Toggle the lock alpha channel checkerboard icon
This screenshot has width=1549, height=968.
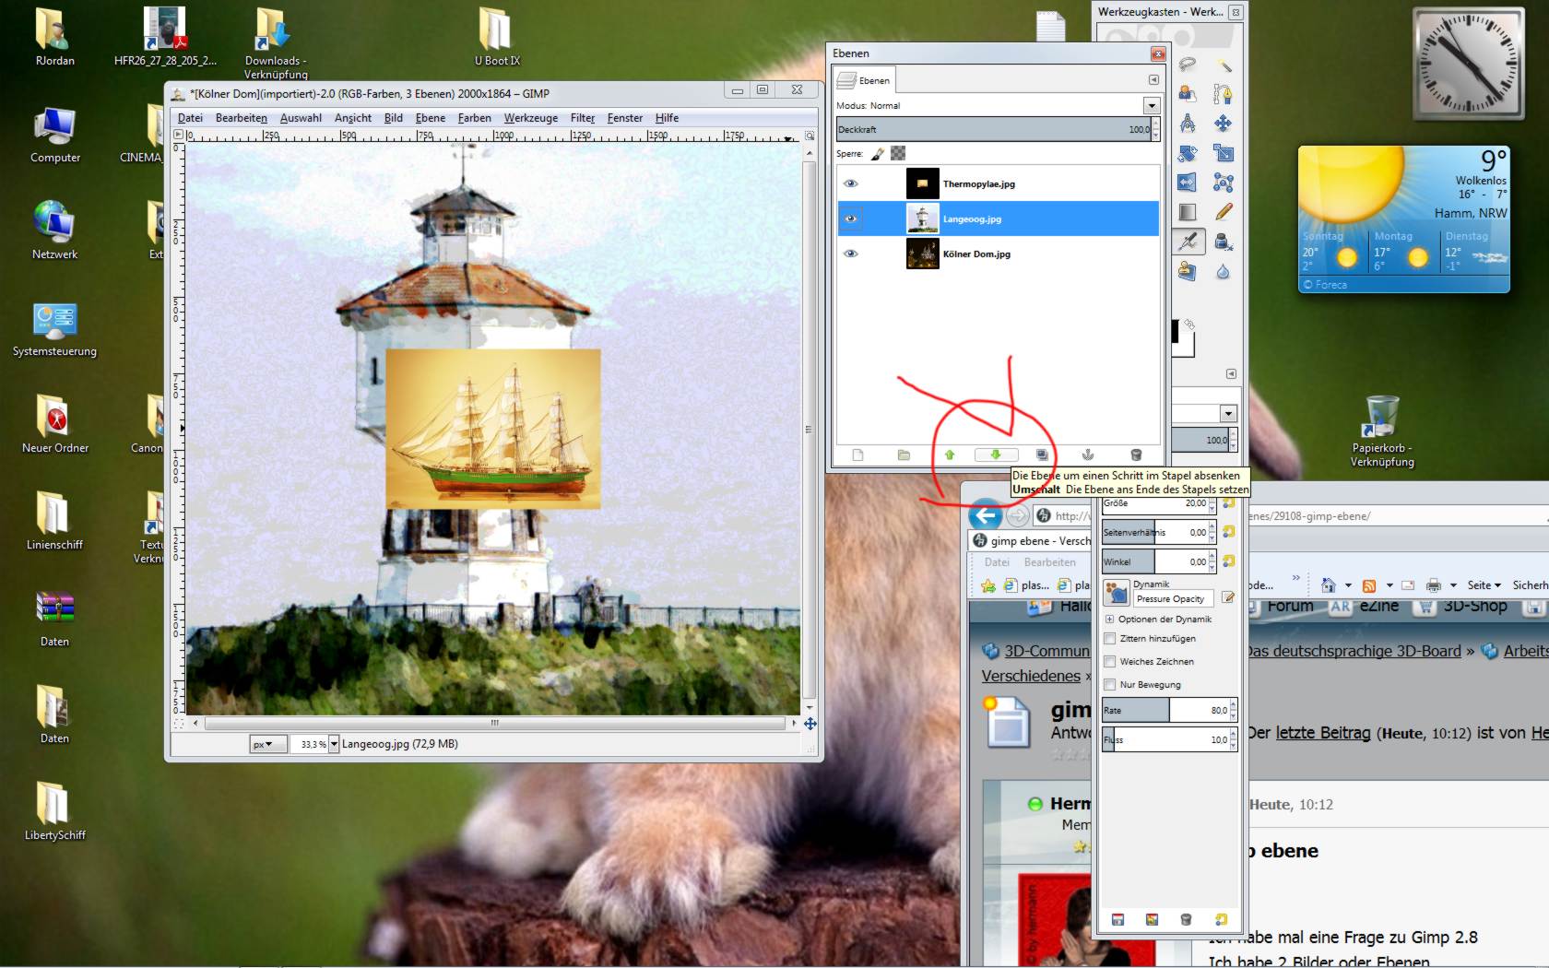[898, 154]
